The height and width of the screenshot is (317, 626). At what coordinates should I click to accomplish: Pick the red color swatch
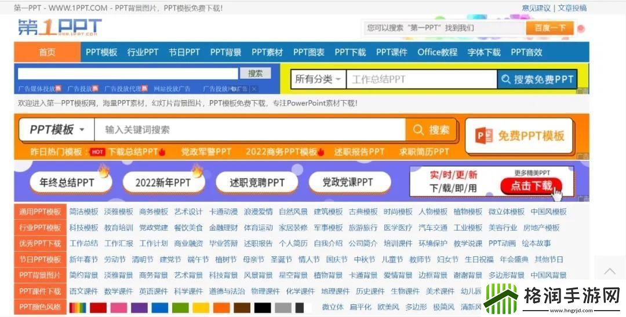click(x=98, y=307)
